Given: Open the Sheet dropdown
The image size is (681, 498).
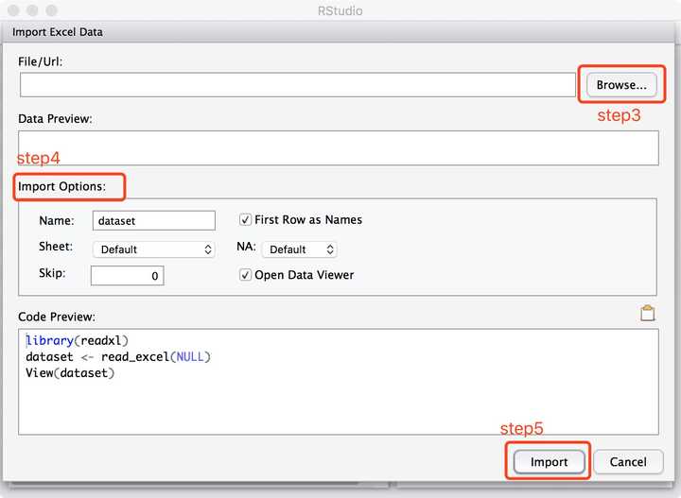Looking at the screenshot, I should [x=153, y=249].
